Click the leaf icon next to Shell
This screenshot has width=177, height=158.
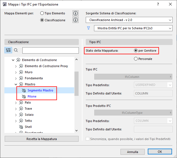[21, 127]
